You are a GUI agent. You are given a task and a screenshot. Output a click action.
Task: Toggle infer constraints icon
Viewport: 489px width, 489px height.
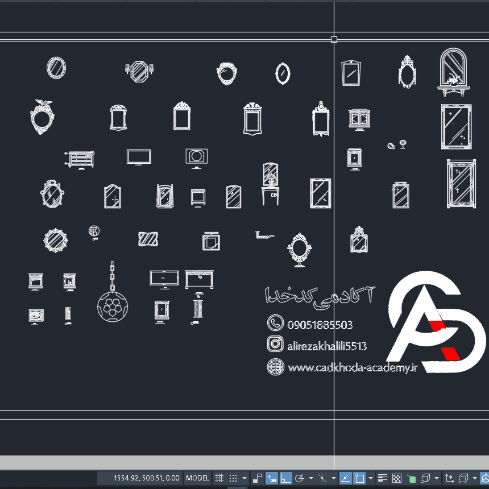pos(257,478)
